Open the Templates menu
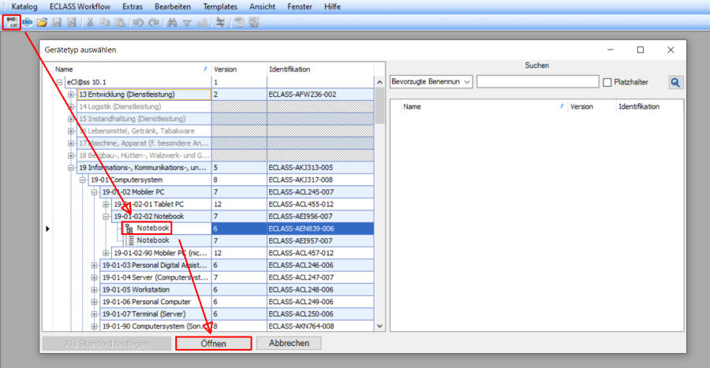710x368 pixels. (x=220, y=6)
